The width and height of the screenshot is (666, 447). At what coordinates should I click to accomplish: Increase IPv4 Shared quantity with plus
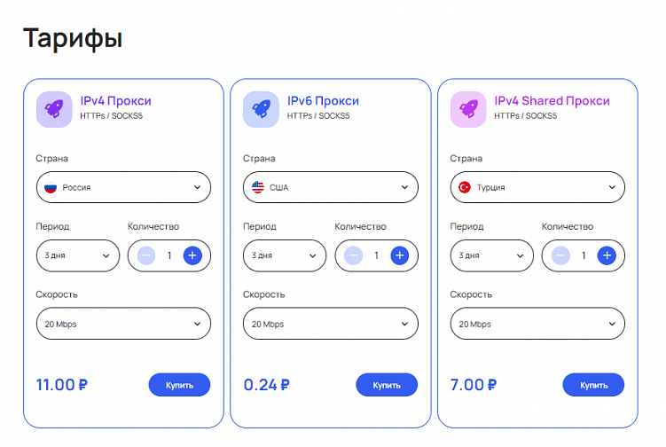607,255
